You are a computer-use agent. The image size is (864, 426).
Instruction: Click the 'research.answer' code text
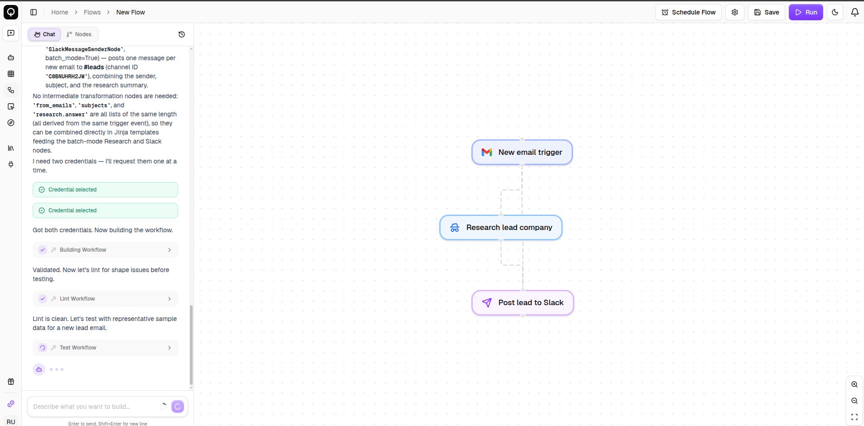(x=60, y=115)
